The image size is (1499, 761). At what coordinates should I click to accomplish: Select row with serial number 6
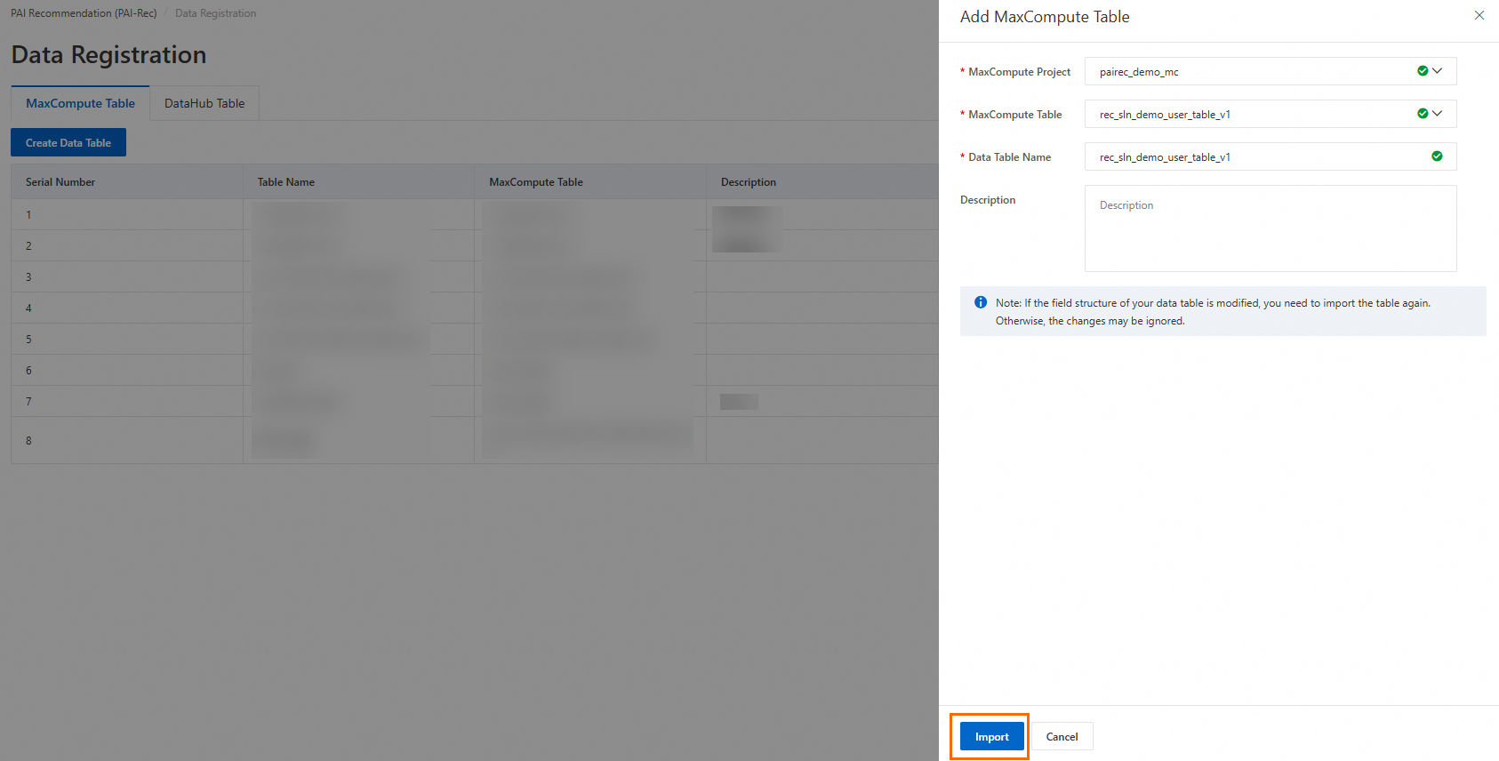tap(475, 370)
